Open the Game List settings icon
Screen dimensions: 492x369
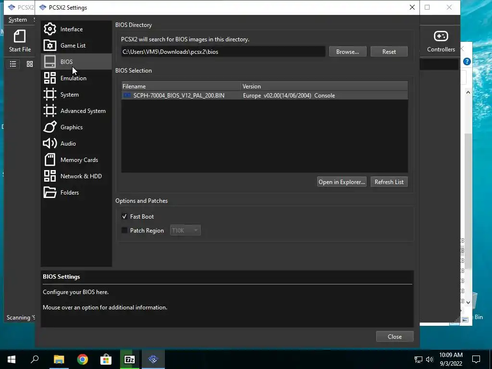pos(50,45)
